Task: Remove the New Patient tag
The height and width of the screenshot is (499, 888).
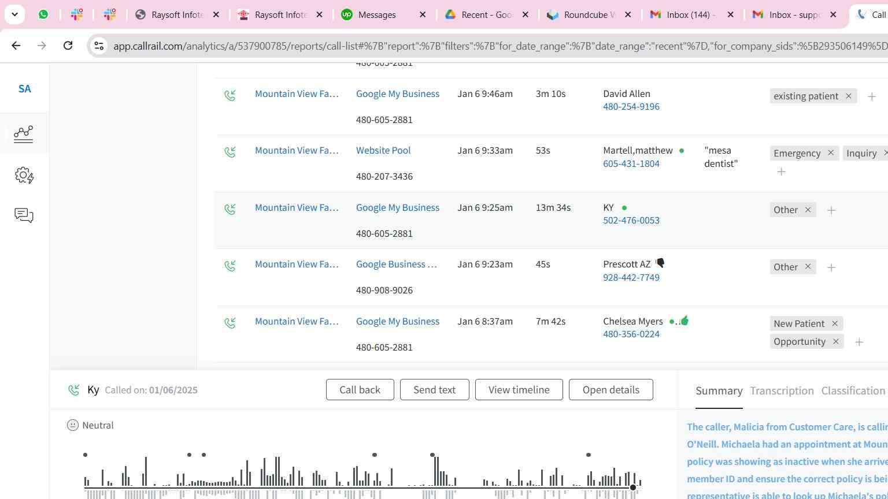Action: [834, 323]
